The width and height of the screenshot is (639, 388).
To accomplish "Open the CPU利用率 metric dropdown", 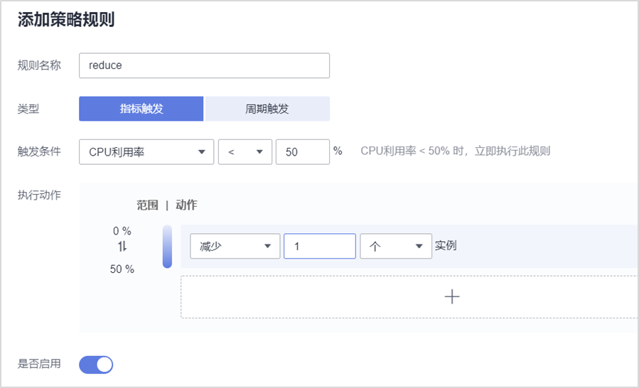I will 146,151.
